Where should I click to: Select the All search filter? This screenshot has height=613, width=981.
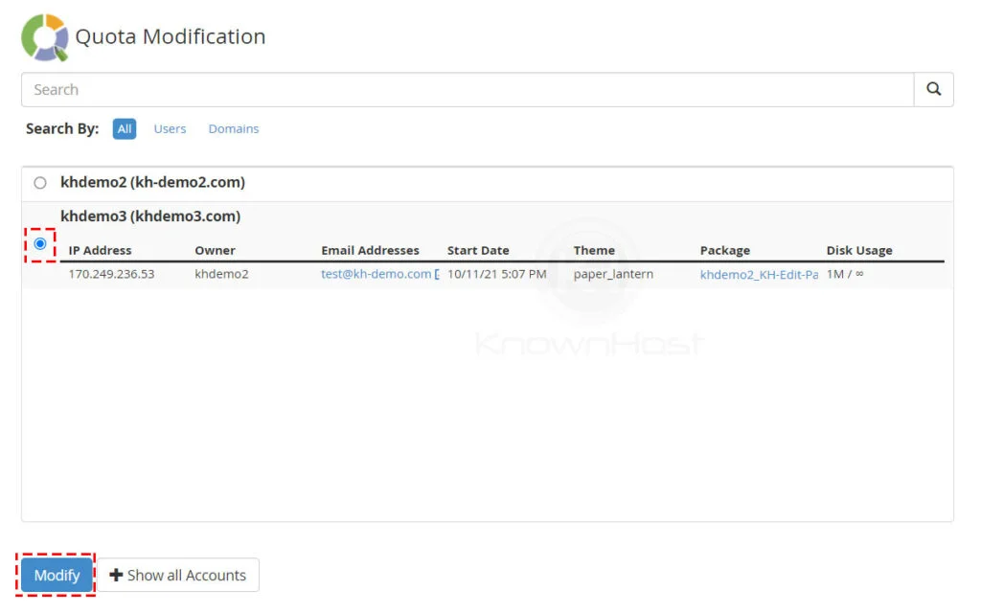click(x=125, y=129)
